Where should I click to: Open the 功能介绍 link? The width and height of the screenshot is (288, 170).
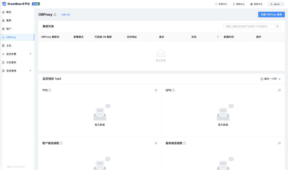click(x=66, y=15)
